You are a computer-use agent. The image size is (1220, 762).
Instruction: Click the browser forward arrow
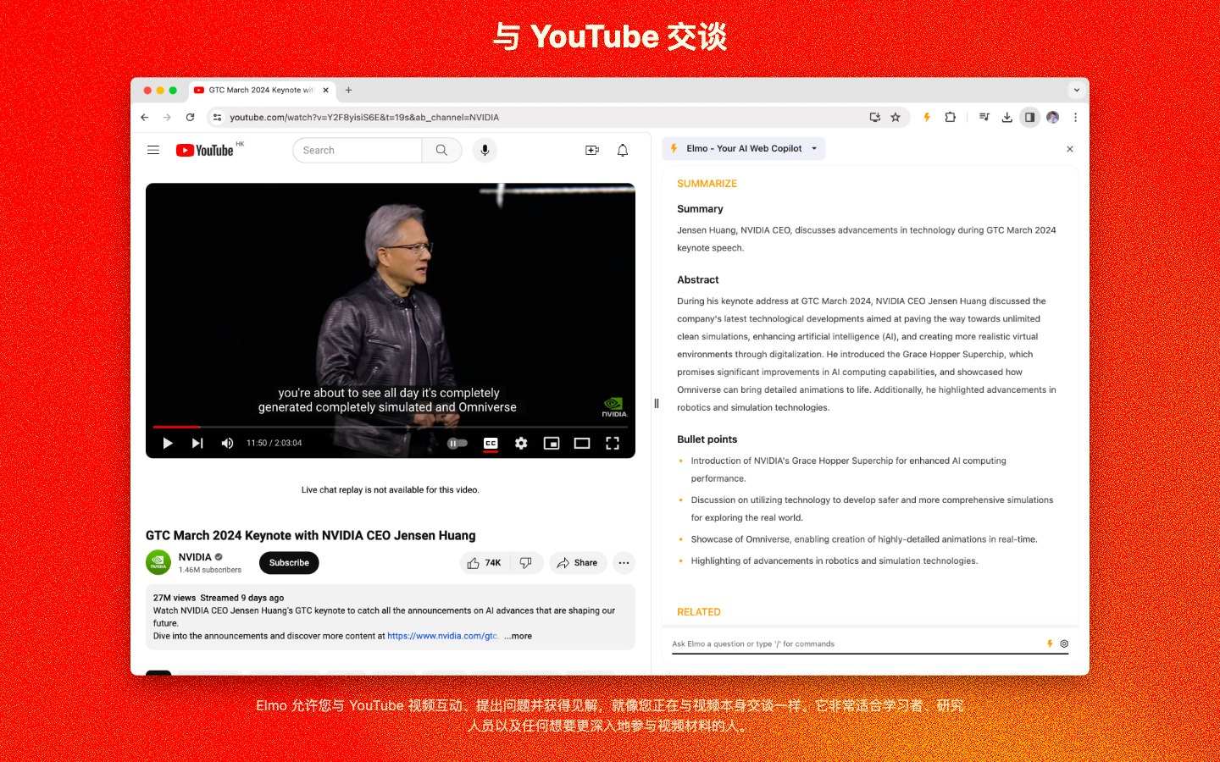tap(167, 118)
